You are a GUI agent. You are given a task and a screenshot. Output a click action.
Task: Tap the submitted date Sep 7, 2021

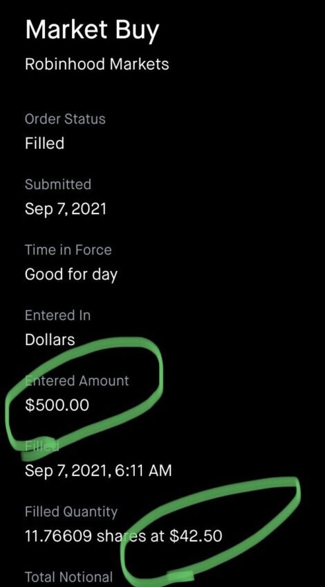coord(66,209)
